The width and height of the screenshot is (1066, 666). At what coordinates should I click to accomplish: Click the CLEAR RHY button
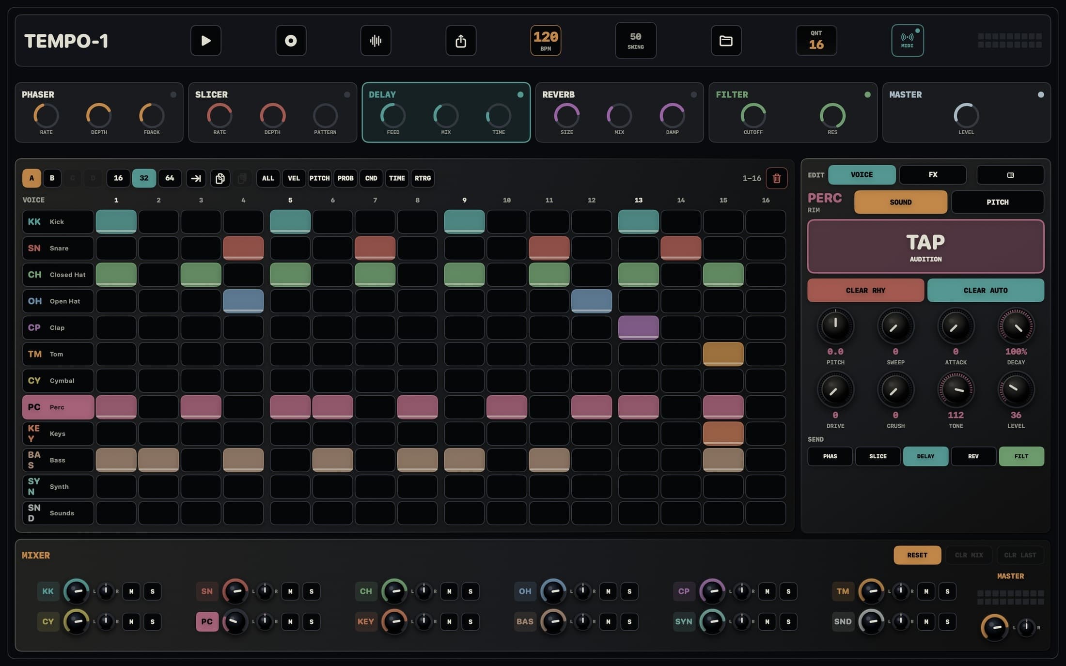[865, 291]
